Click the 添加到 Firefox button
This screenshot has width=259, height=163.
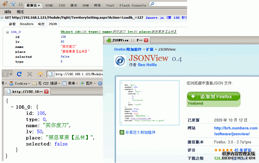(213, 96)
